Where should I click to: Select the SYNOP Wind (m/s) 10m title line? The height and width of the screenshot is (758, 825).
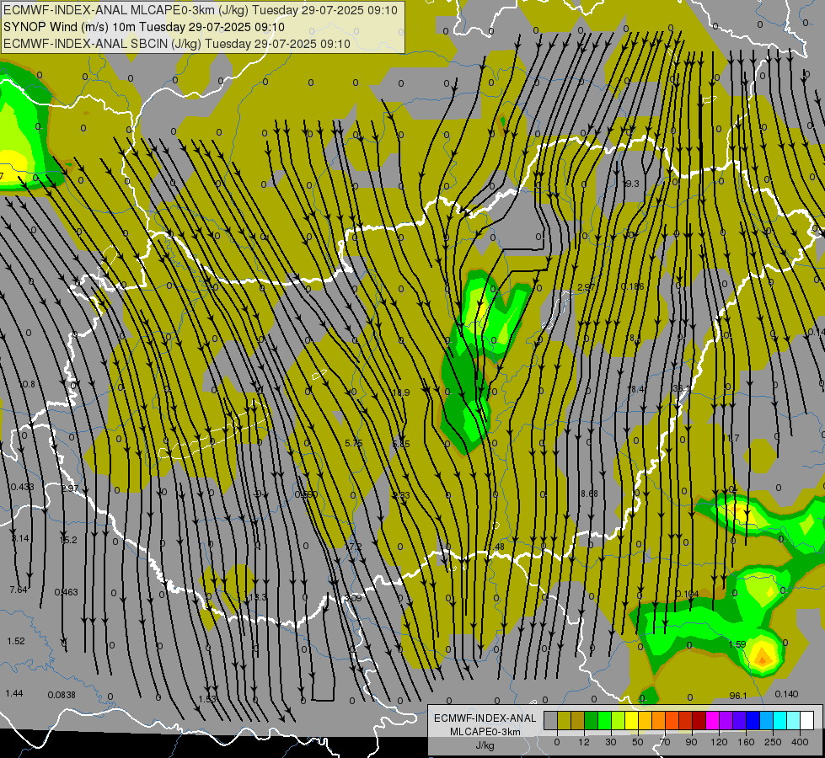pyautogui.click(x=143, y=27)
